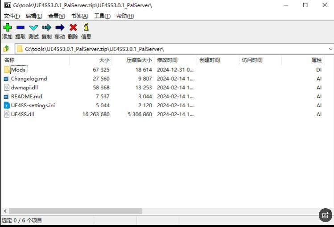Click the Mods size value 67 325
This screenshot has width=334, height=227.
coord(101,70)
